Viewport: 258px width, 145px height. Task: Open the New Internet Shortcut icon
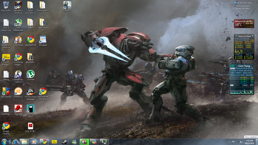click(43, 94)
